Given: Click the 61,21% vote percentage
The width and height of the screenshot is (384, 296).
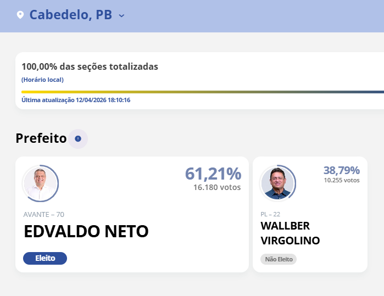Looking at the screenshot, I should click(x=213, y=174).
